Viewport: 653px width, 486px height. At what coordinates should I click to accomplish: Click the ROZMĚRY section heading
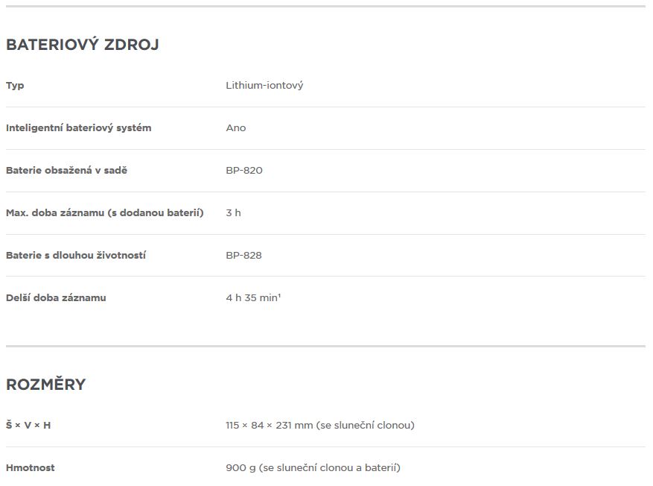pyautogui.click(x=46, y=384)
